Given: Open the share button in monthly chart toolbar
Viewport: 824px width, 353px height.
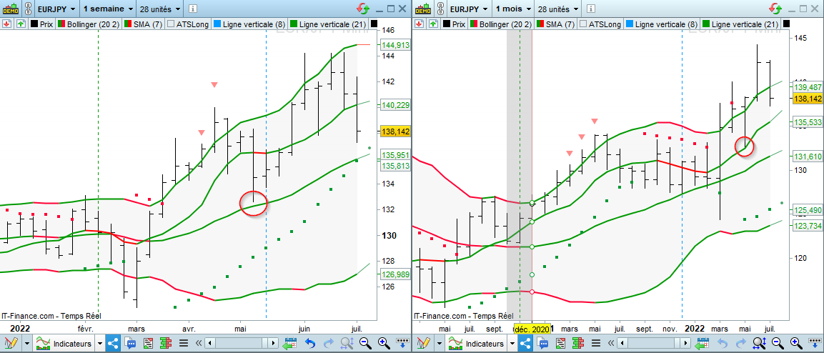Looking at the screenshot, I should click(525, 344).
